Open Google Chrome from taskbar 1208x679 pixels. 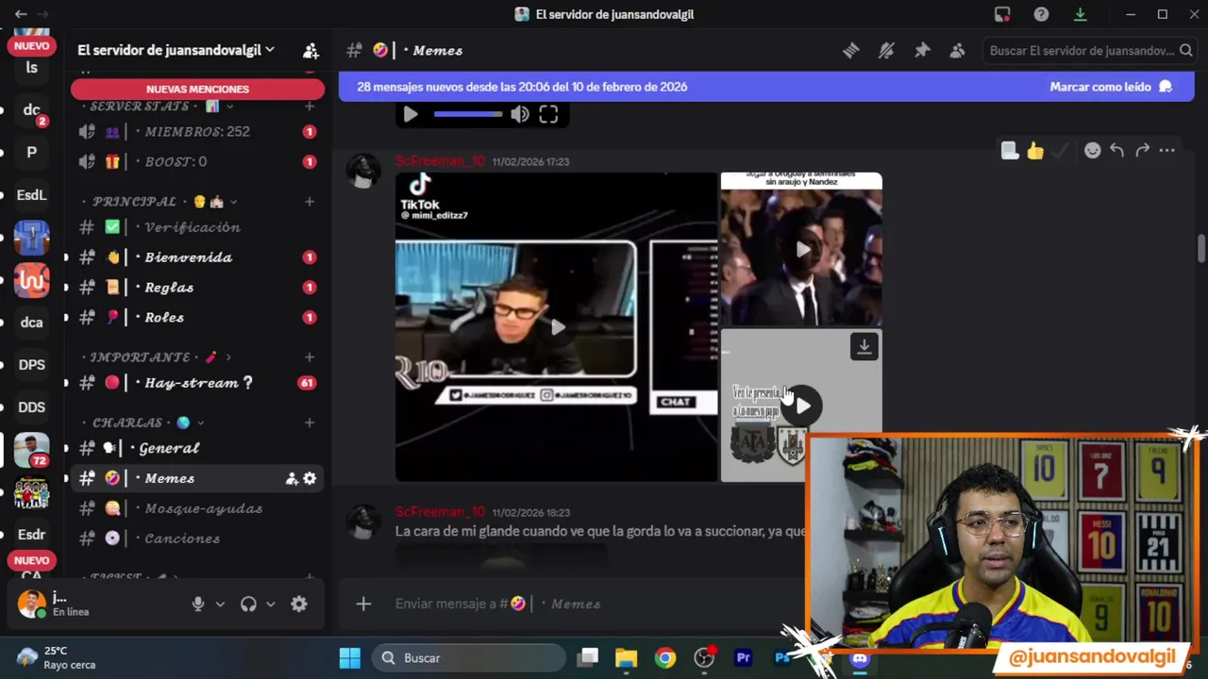[x=665, y=657]
